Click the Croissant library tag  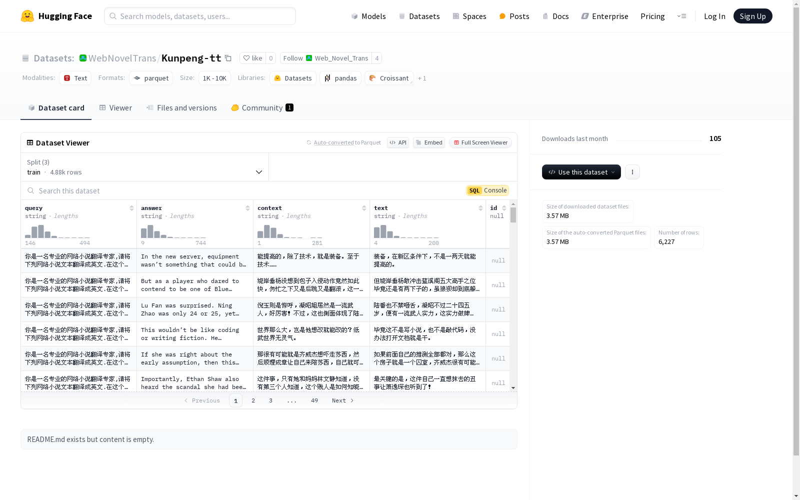(x=389, y=78)
